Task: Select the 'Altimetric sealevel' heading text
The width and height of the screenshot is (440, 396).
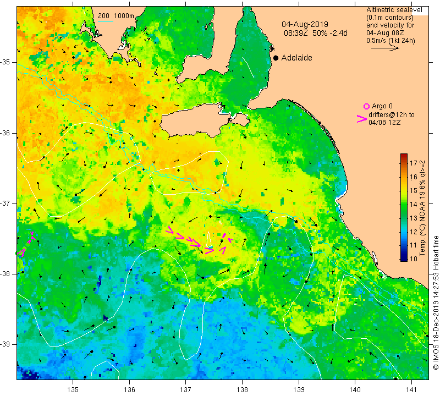Action: pyautogui.click(x=394, y=10)
